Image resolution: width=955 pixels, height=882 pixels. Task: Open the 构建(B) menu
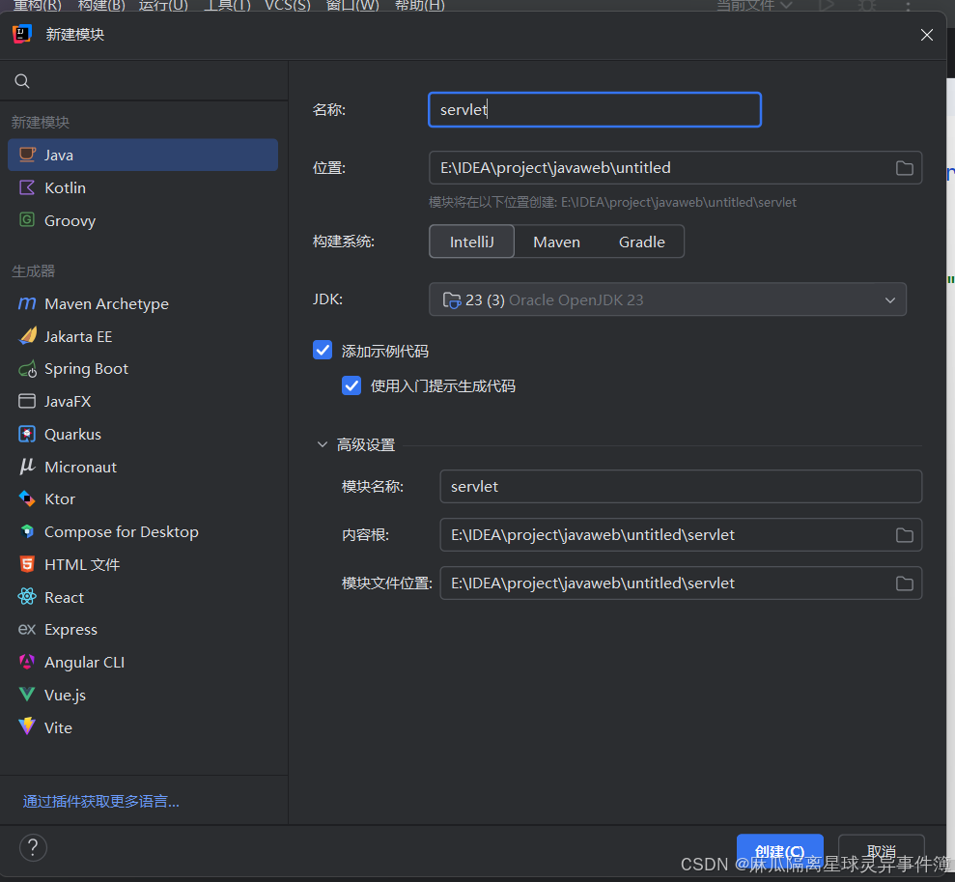[x=101, y=6]
